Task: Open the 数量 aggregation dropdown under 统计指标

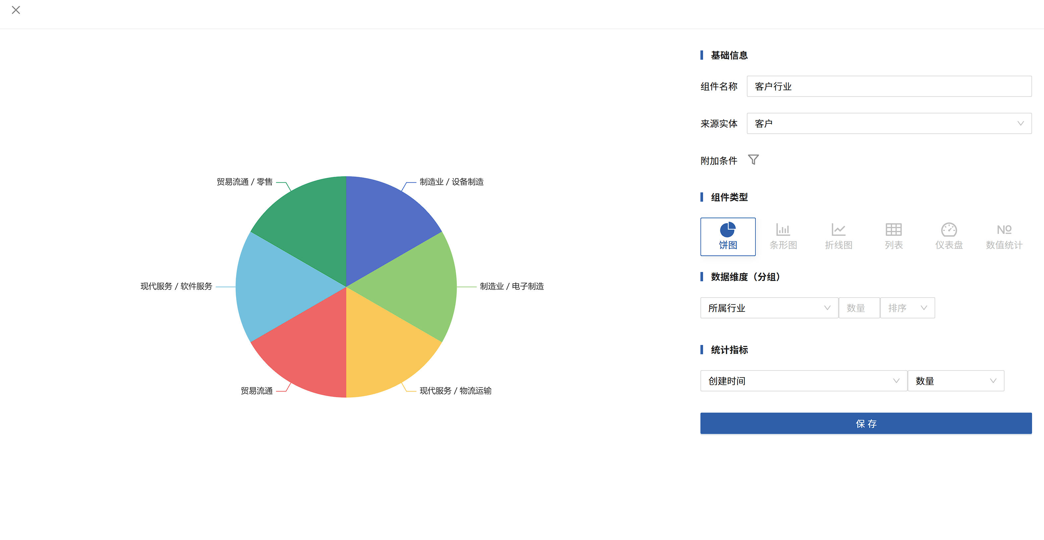Action: click(x=956, y=381)
